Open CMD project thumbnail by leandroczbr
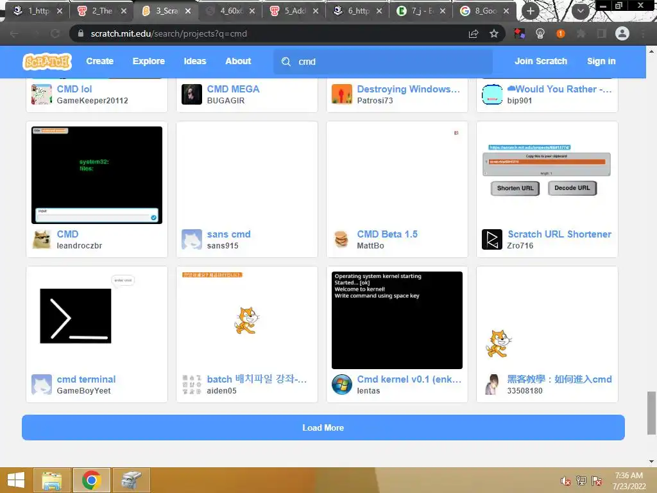This screenshot has height=493, width=657. click(97, 175)
